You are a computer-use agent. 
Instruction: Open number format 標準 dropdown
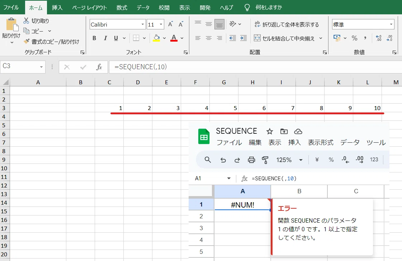[391, 24]
